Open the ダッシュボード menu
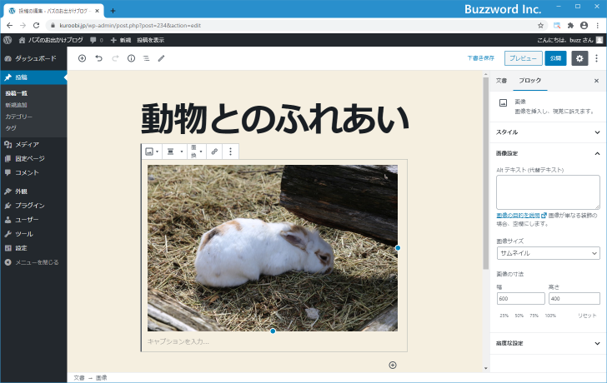 pyautogui.click(x=33, y=58)
